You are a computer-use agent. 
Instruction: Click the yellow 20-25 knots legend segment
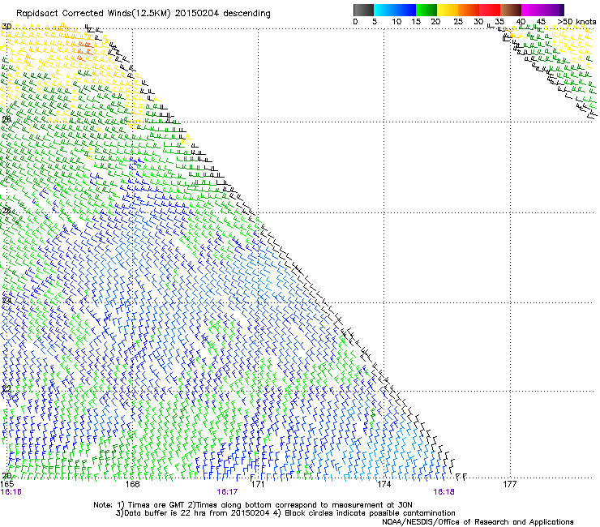coord(448,10)
